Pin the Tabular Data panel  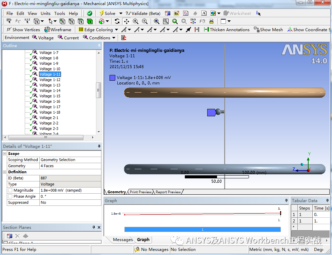[327, 200]
